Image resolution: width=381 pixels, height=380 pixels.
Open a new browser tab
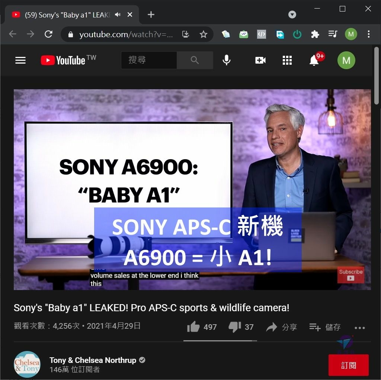point(151,15)
